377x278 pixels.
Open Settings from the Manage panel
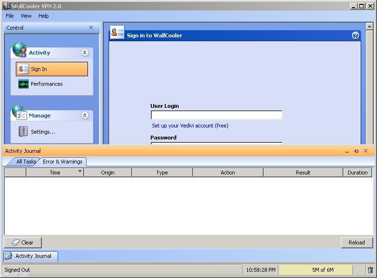point(43,132)
